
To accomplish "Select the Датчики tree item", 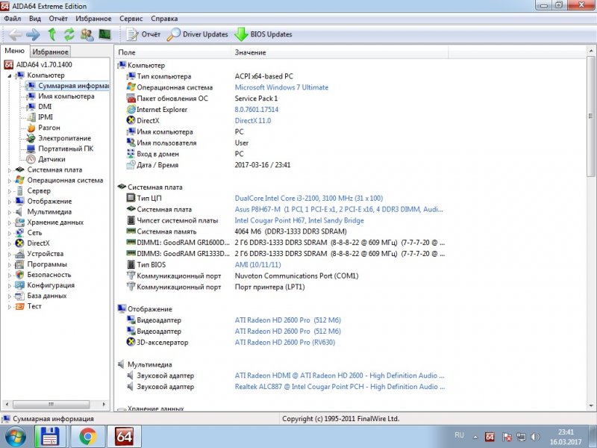I will [x=51, y=159].
